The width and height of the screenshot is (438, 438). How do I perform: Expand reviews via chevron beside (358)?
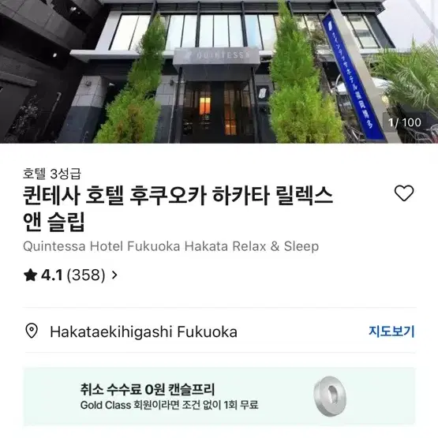pos(114,275)
